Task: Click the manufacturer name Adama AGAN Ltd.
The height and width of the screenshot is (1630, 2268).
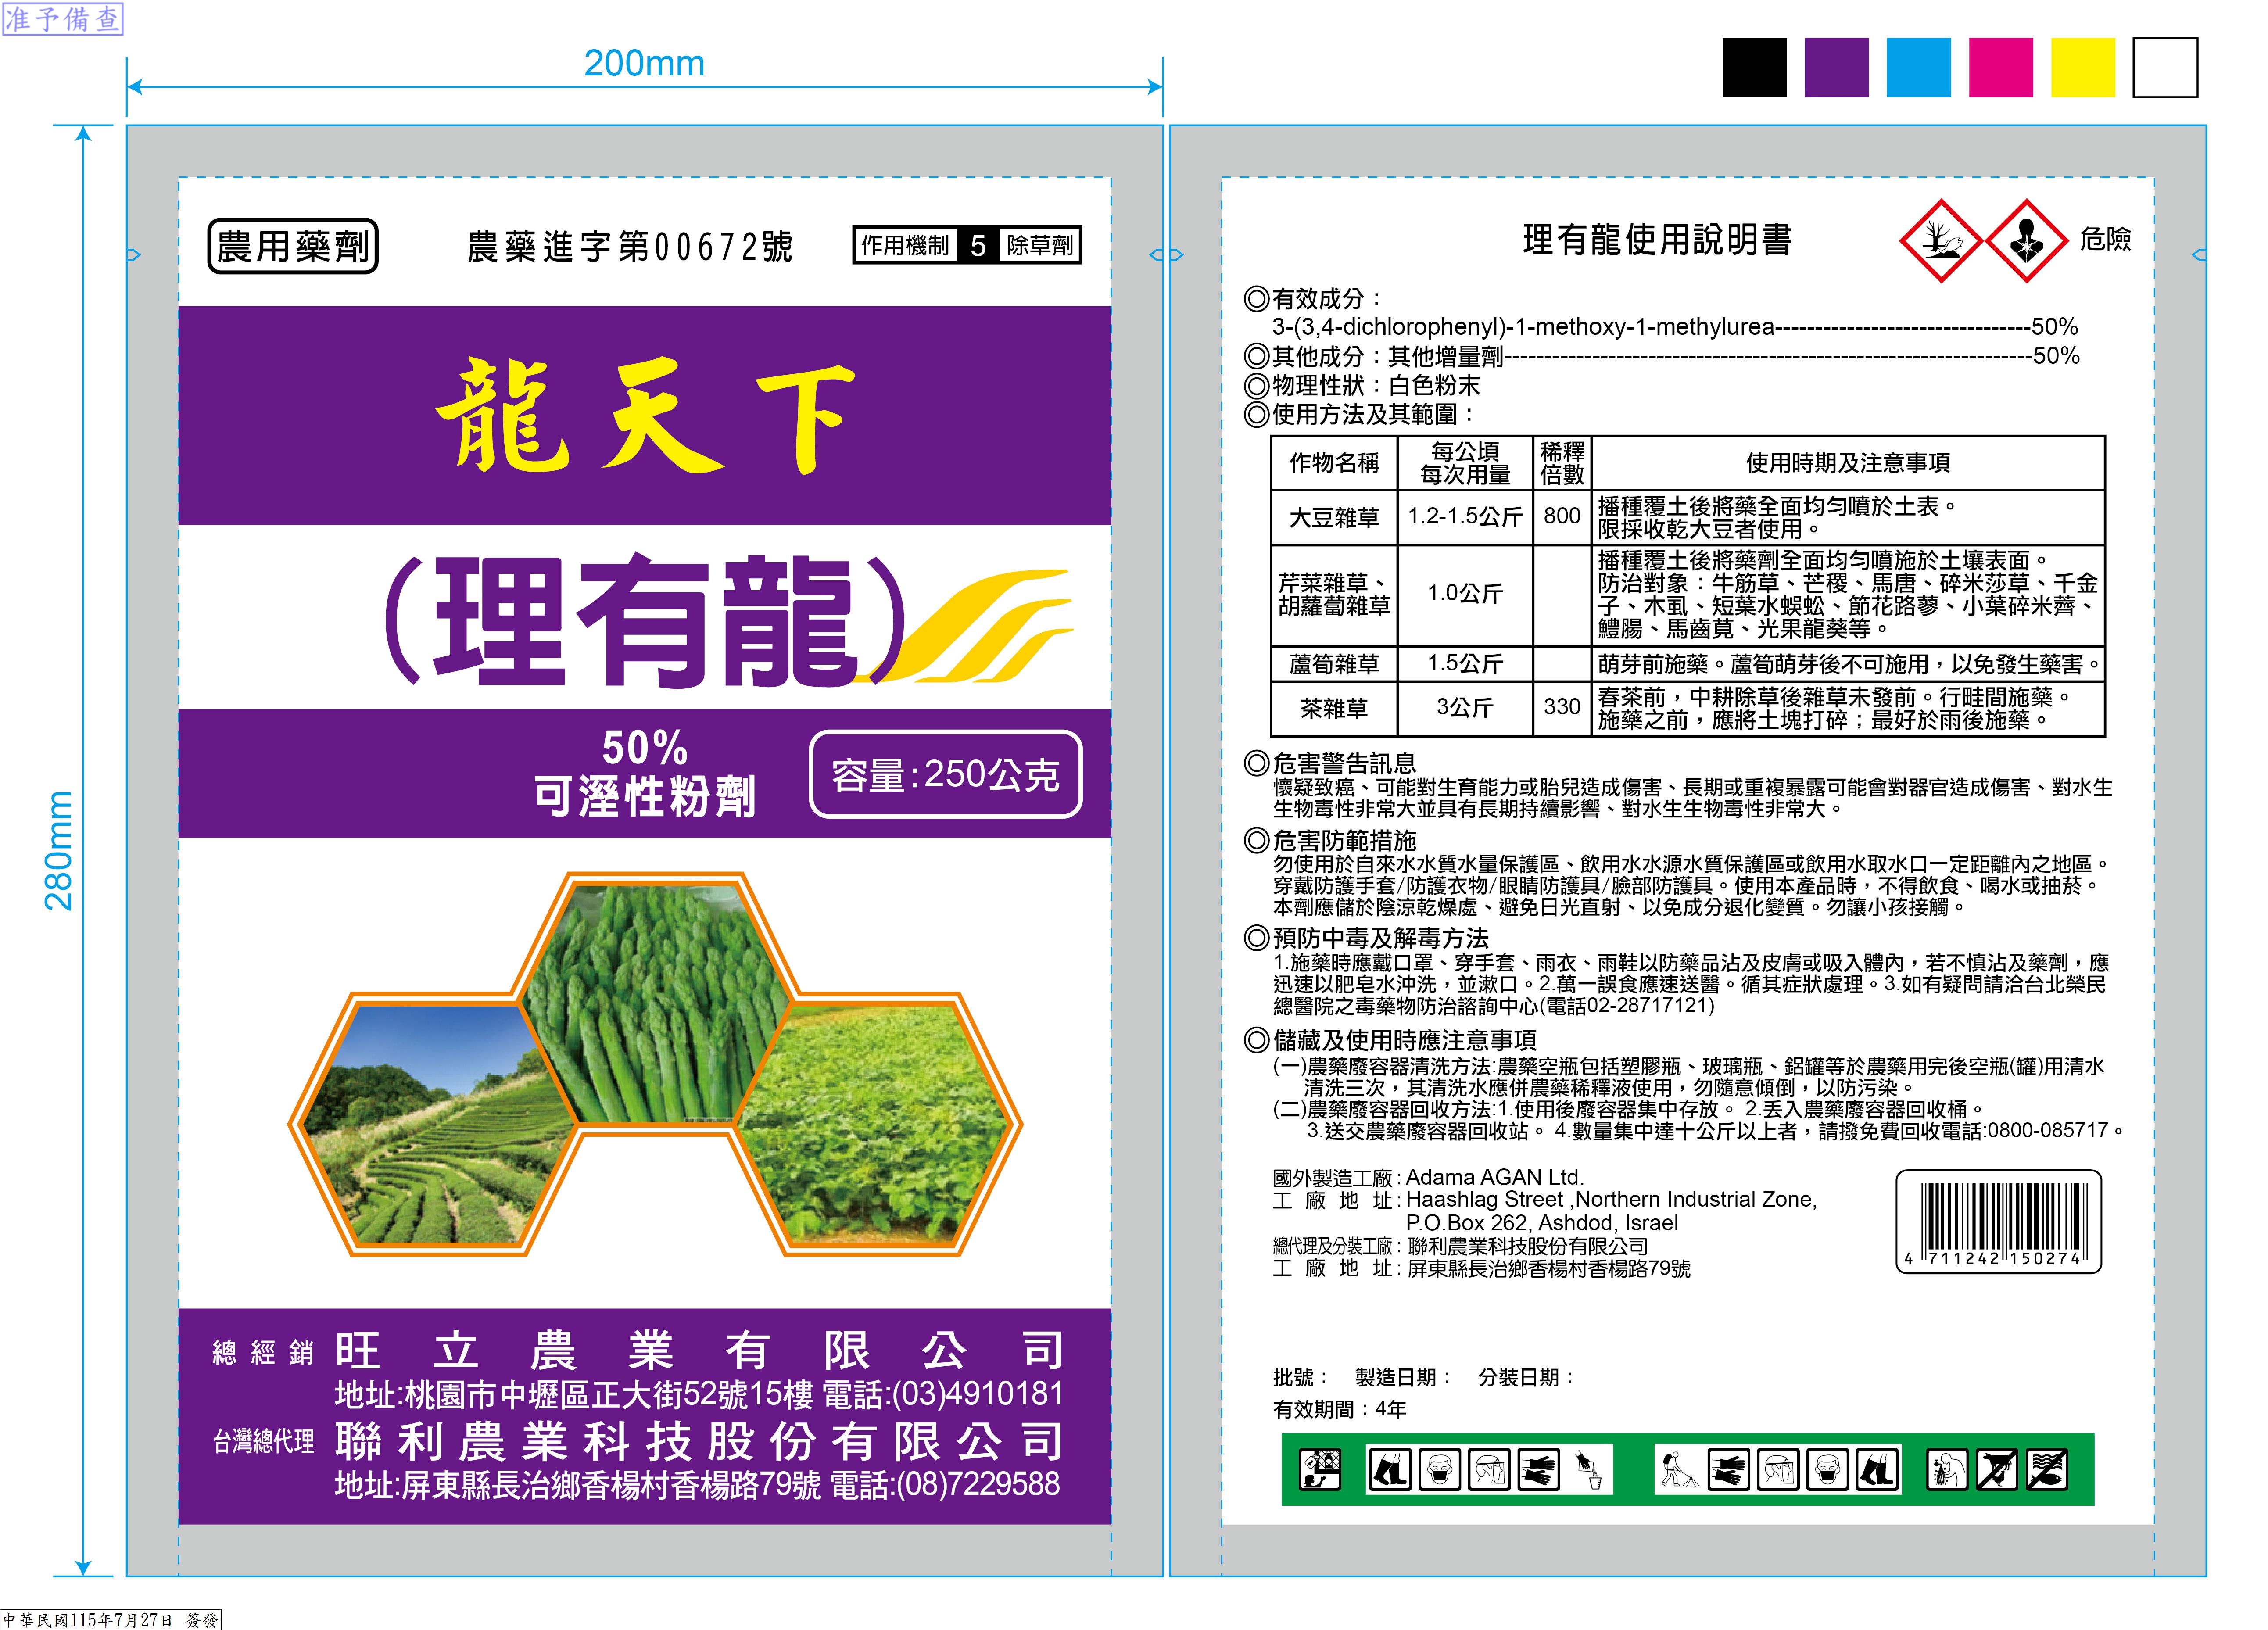Action: point(1495,1177)
